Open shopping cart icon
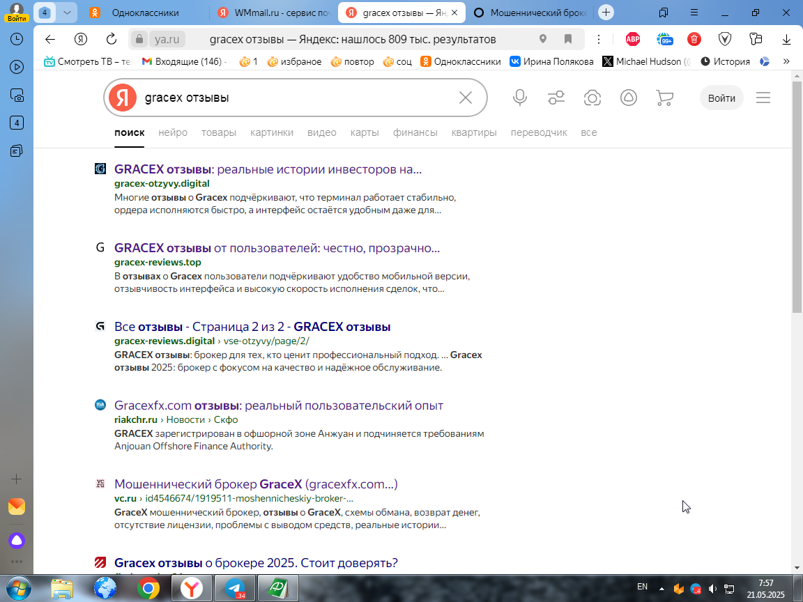 coord(664,98)
